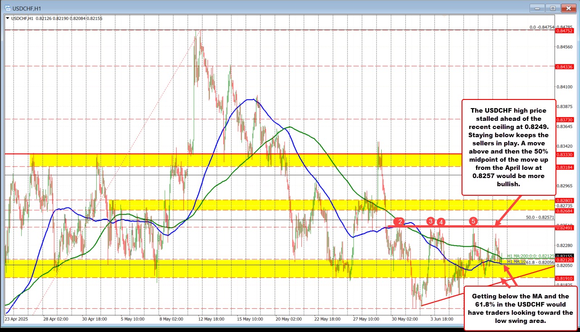This screenshot has height=332, width=580.
Task: Close the USDCHF,H1 chart window
Action: pyautogui.click(x=567, y=8)
